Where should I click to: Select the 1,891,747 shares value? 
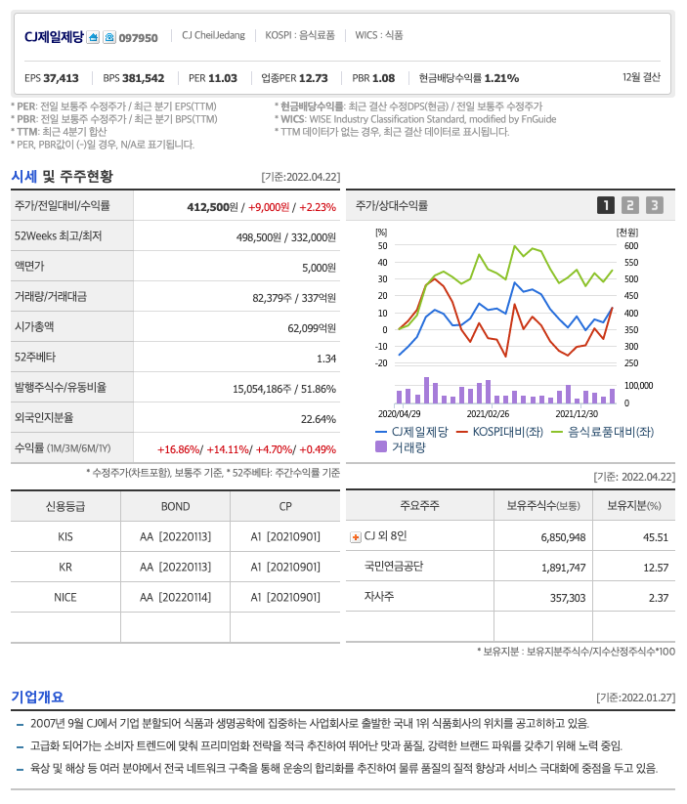pos(563,568)
